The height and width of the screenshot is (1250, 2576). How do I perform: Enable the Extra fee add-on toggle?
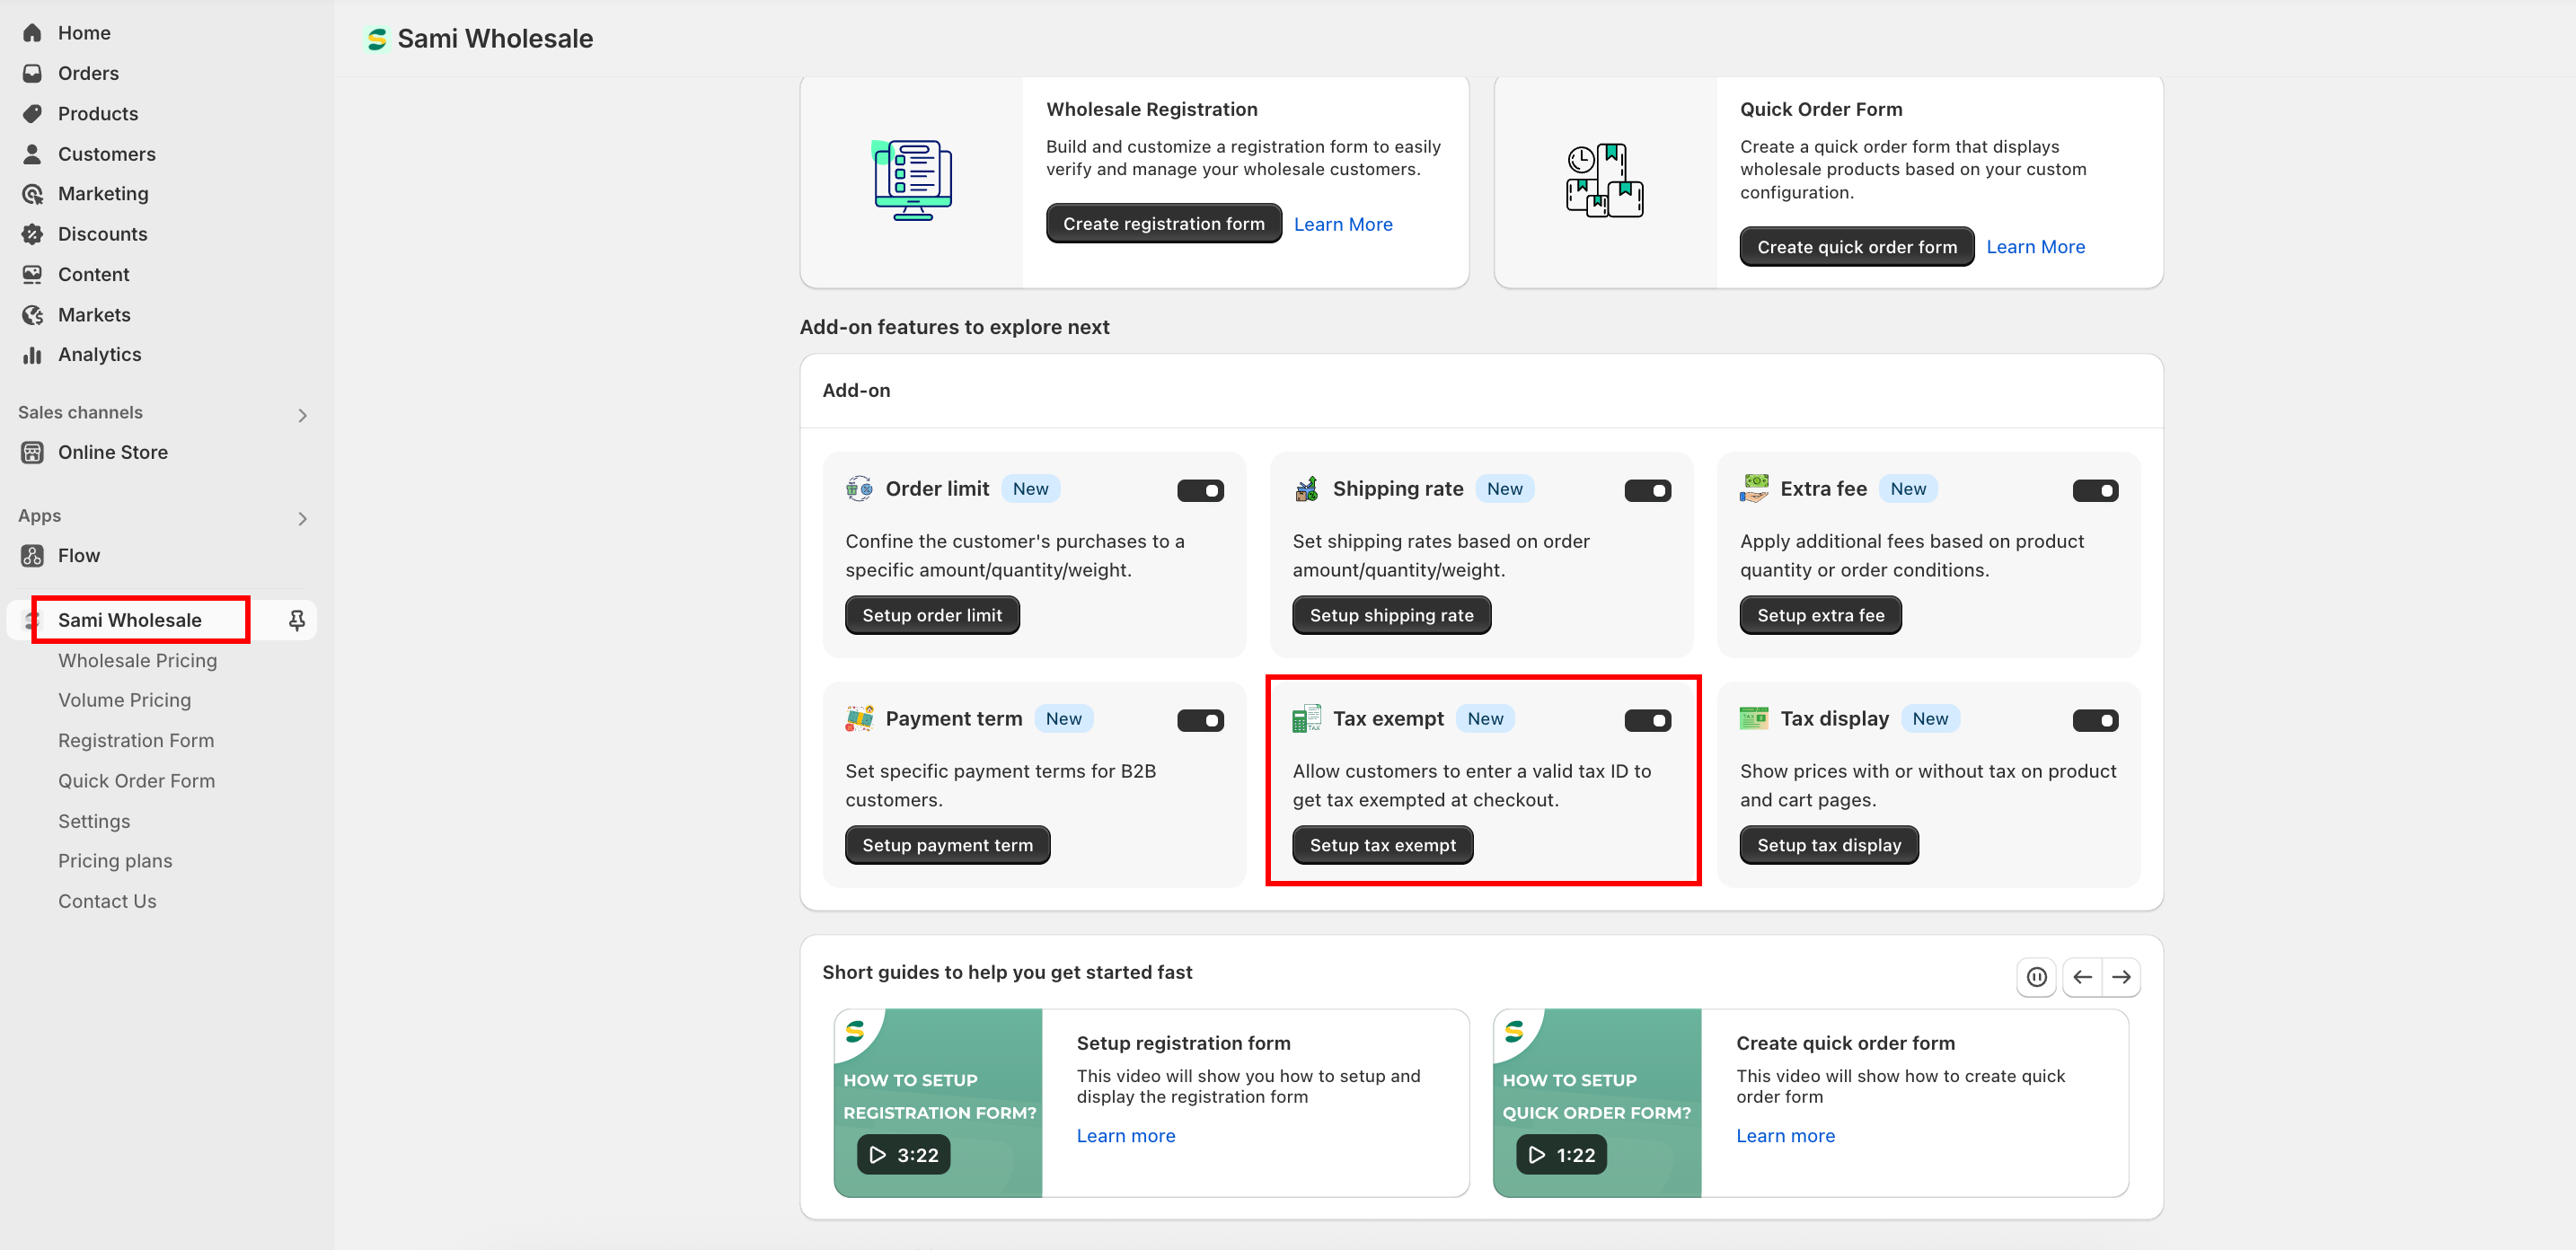click(2095, 490)
